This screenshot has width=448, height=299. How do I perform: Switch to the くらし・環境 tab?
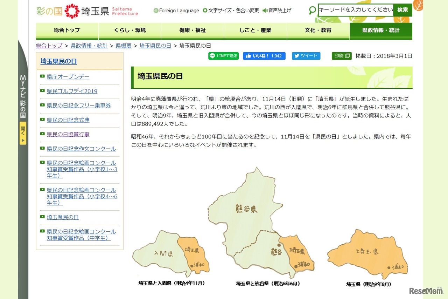coord(129,31)
